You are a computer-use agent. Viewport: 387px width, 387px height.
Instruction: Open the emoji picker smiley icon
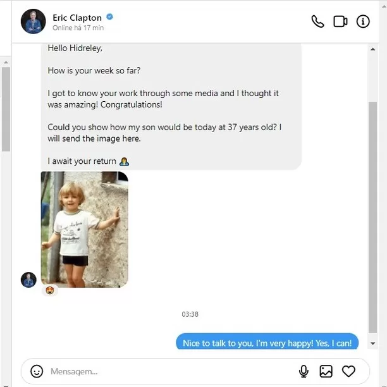(x=37, y=371)
